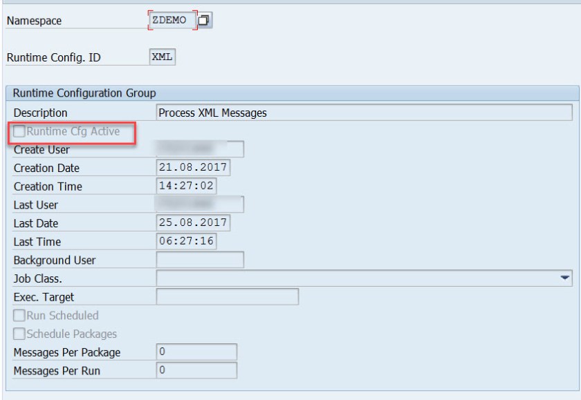Click the Background User input field

tap(200, 260)
